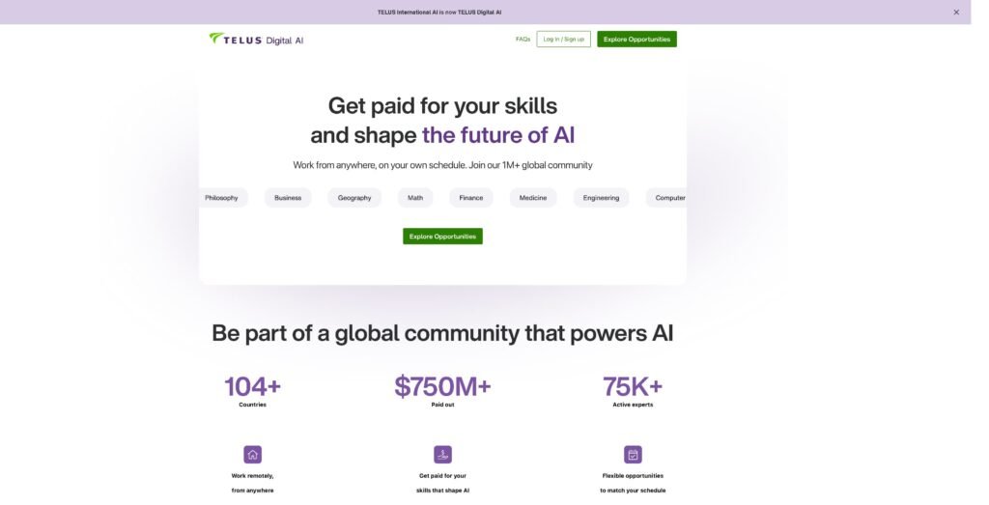Select the Business category chip
This screenshot has width=989, height=505.
click(288, 198)
